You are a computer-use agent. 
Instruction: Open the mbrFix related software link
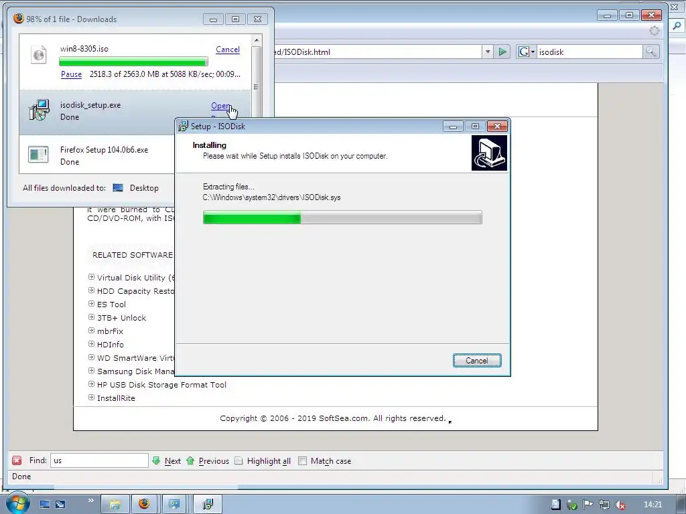coord(111,331)
